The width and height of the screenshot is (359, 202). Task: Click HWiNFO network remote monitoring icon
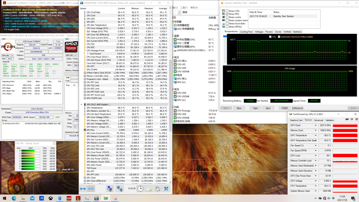click(x=119, y=188)
